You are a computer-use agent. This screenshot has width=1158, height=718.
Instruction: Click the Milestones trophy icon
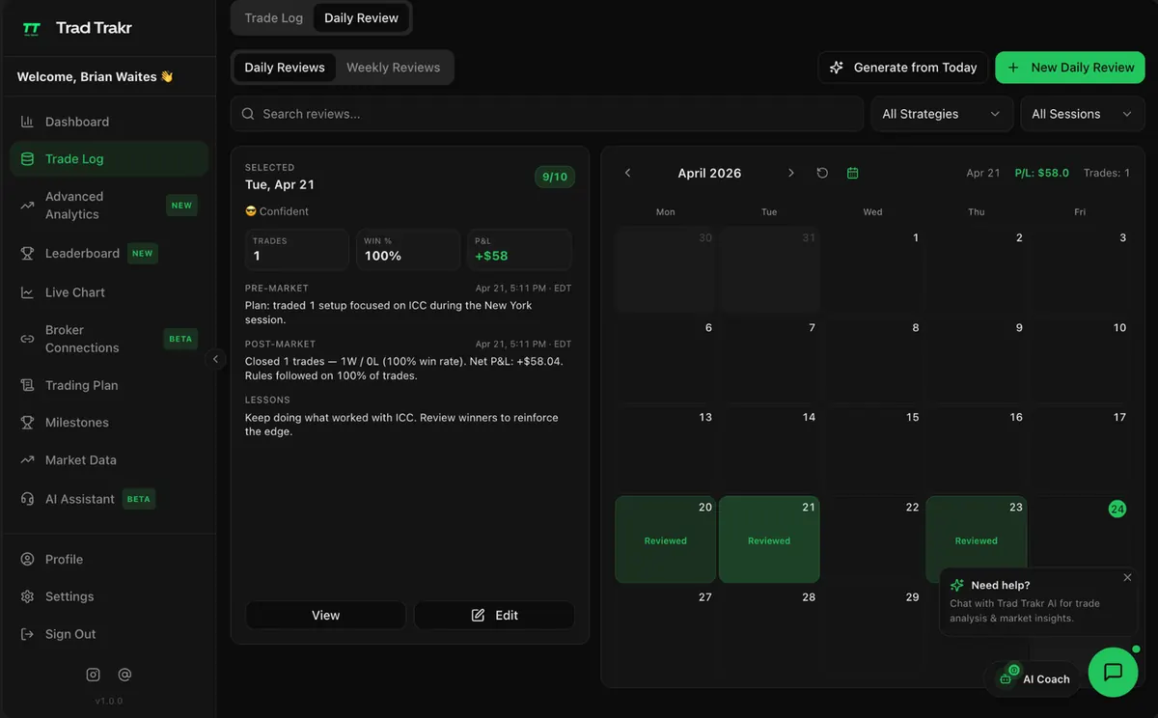tap(27, 423)
